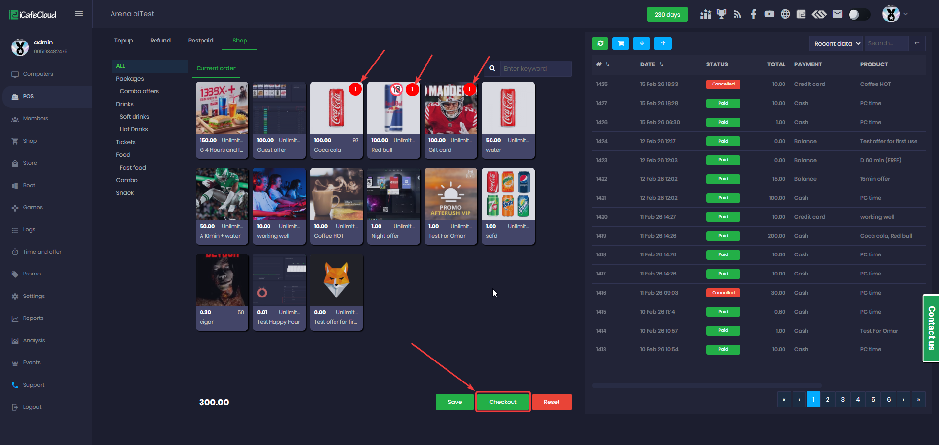Image resolution: width=939 pixels, height=445 pixels.
Task: Open Computers from the sidebar
Action: (x=38, y=74)
